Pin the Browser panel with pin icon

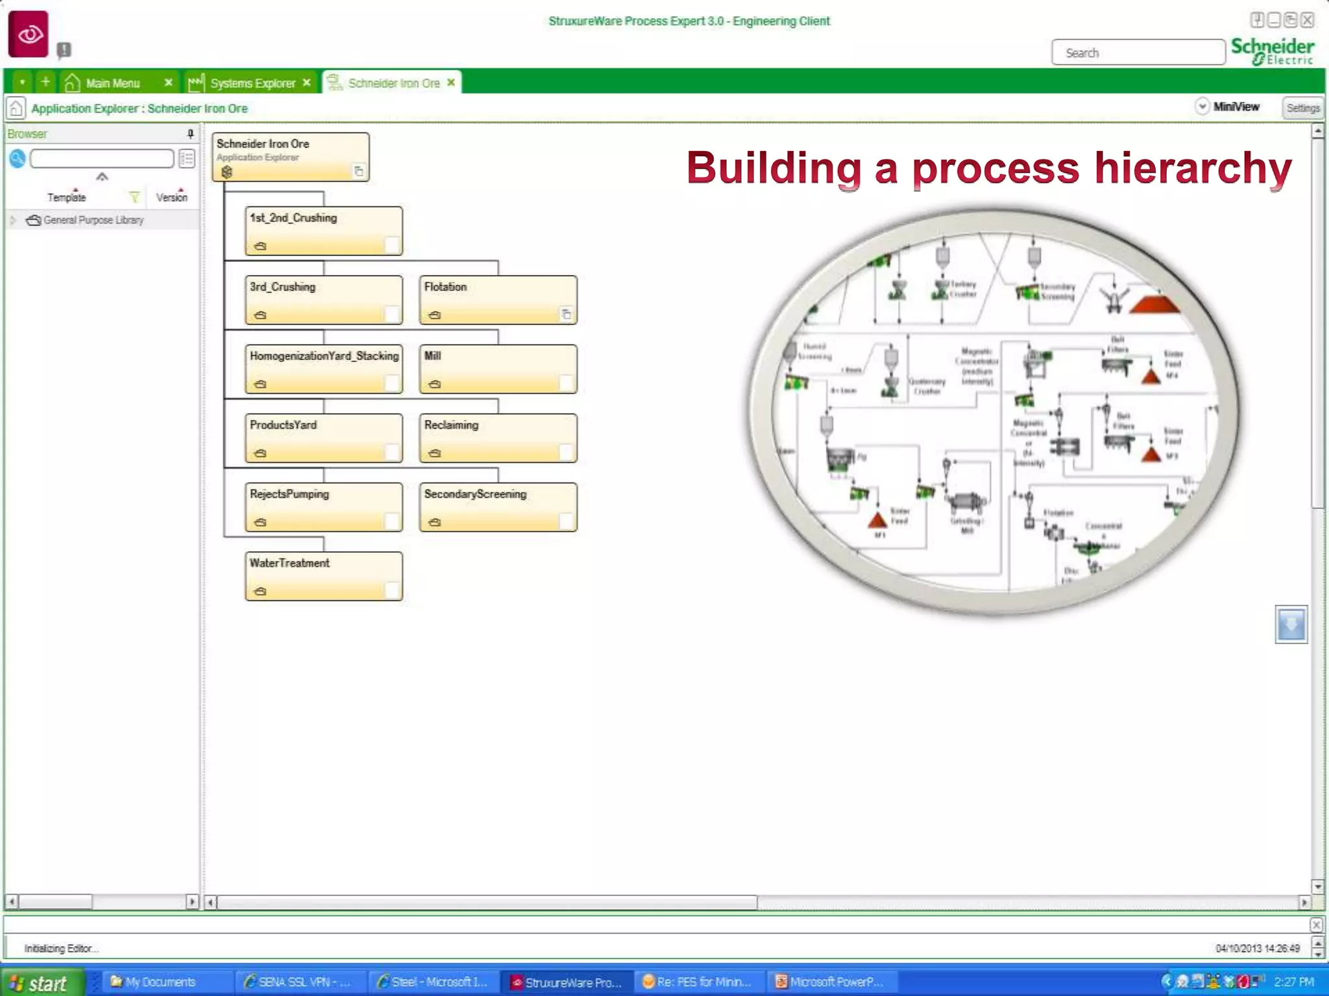point(190,134)
